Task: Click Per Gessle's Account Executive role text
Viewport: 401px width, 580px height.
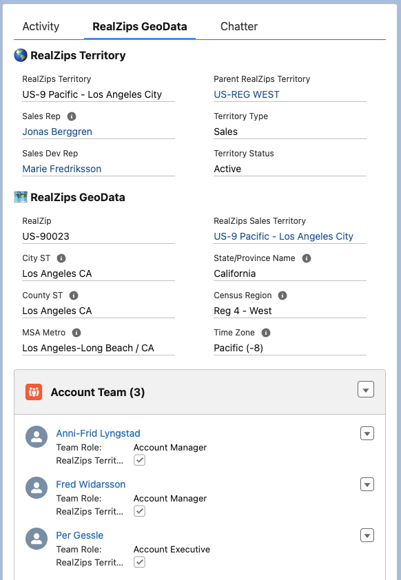Action: 172,549
